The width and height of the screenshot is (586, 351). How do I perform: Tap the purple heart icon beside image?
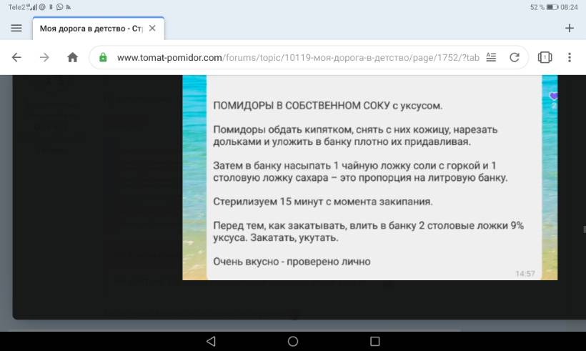pyautogui.click(x=553, y=96)
